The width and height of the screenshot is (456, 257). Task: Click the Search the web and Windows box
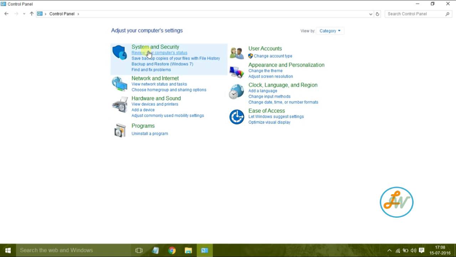click(73, 250)
